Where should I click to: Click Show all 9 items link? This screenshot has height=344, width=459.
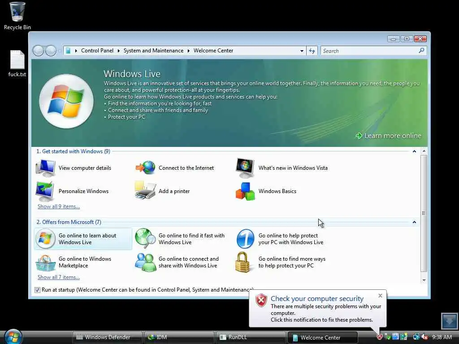59,206
